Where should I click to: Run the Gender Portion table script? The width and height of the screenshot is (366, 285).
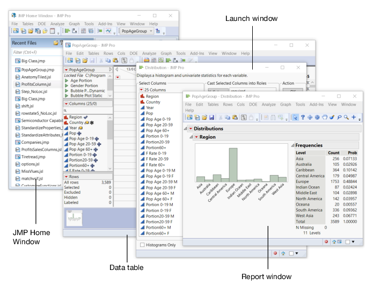click(x=67, y=86)
